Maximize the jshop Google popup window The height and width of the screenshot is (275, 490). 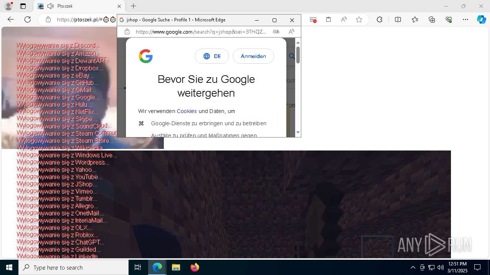274,20
